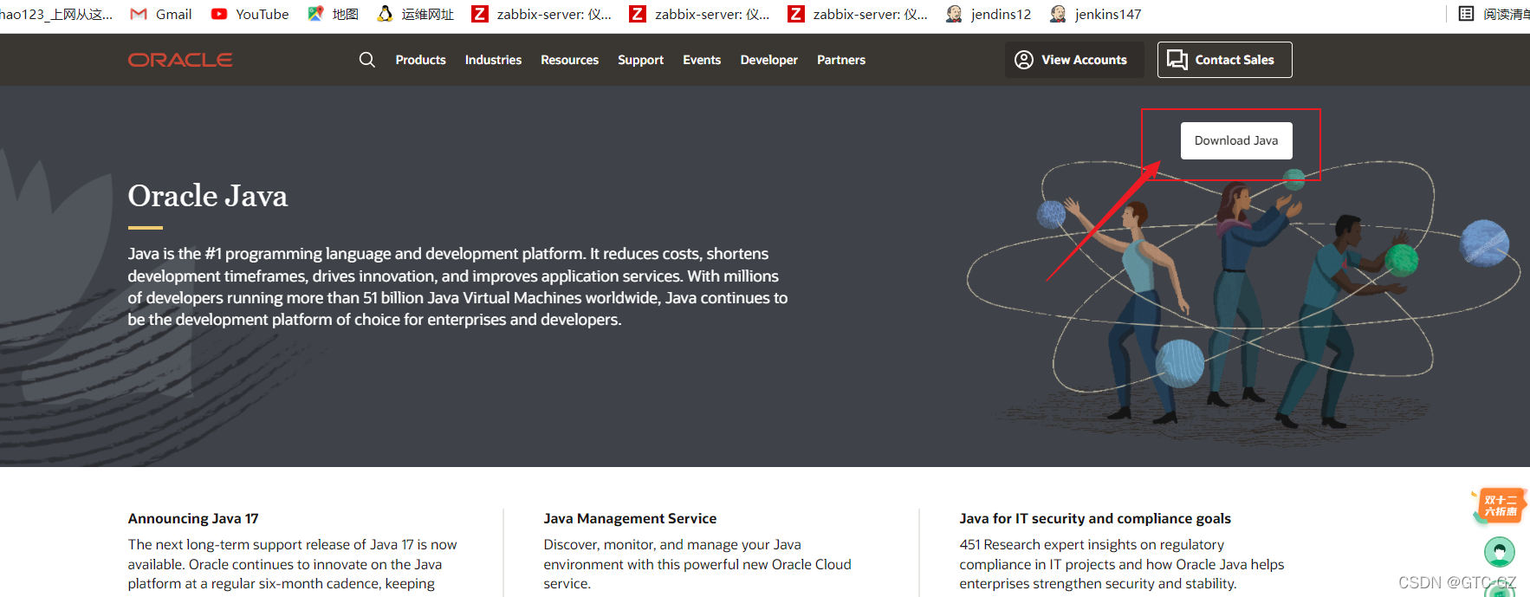Image resolution: width=1530 pixels, height=597 pixels.
Task: Open the Announcing Java 17 article
Action: click(193, 518)
